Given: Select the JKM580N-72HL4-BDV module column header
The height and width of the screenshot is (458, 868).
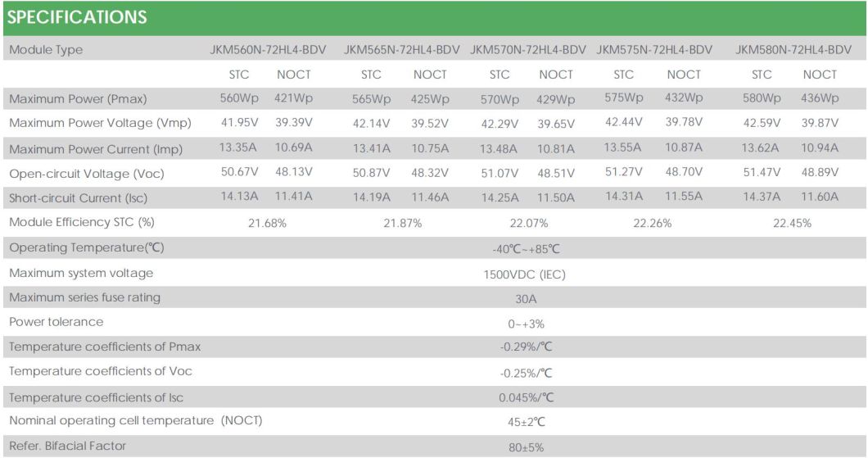Looking at the screenshot, I should [x=793, y=50].
